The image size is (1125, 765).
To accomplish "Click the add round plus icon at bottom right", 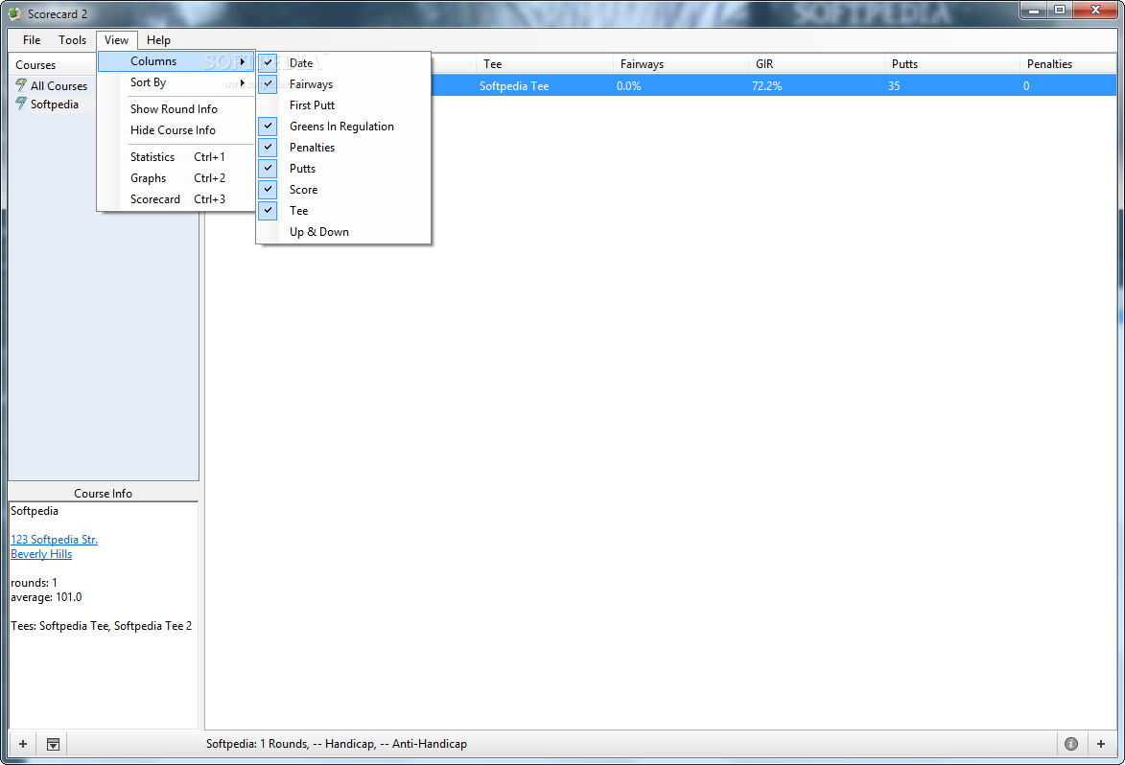I will tap(1101, 744).
